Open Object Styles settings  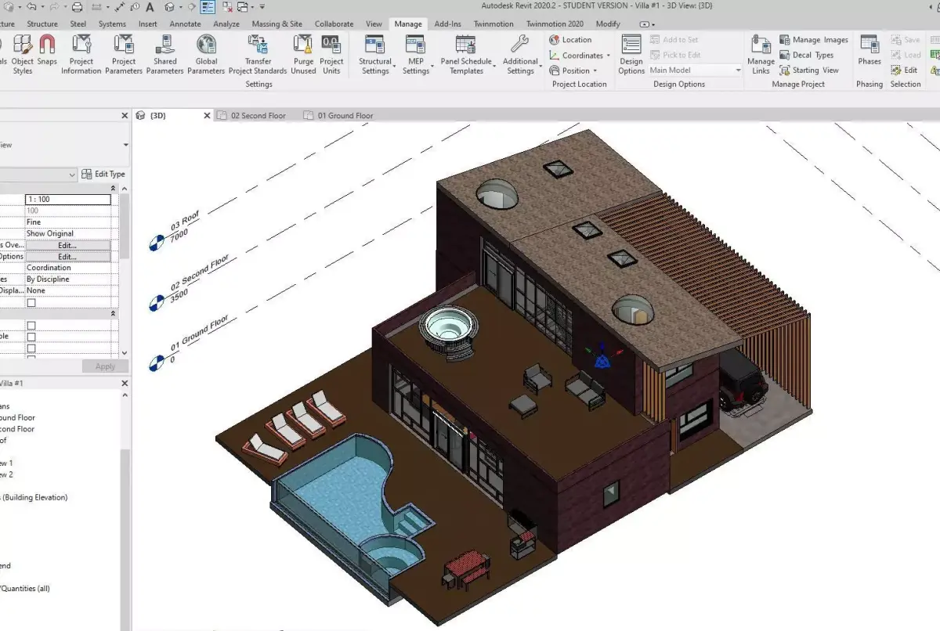[23, 55]
